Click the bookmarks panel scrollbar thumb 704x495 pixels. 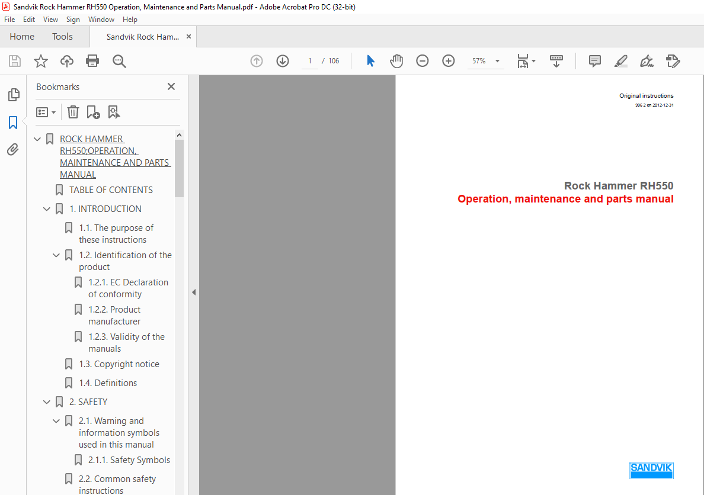[179, 168]
